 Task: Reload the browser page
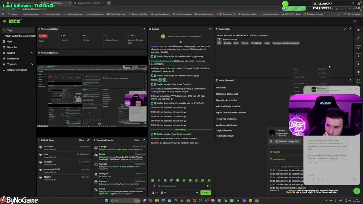13,9
